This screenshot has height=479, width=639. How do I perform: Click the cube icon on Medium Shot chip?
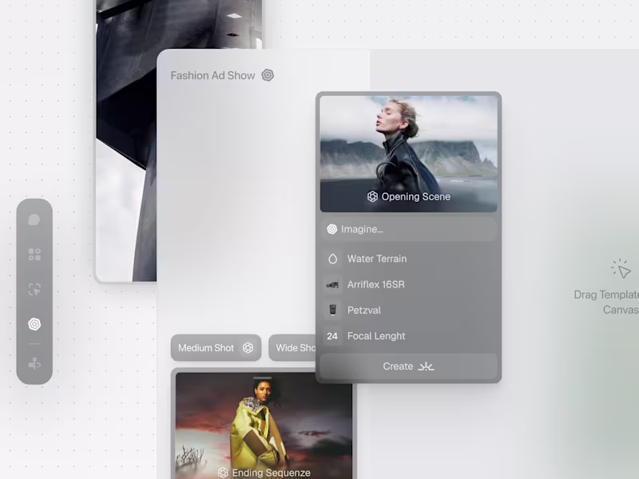point(248,347)
